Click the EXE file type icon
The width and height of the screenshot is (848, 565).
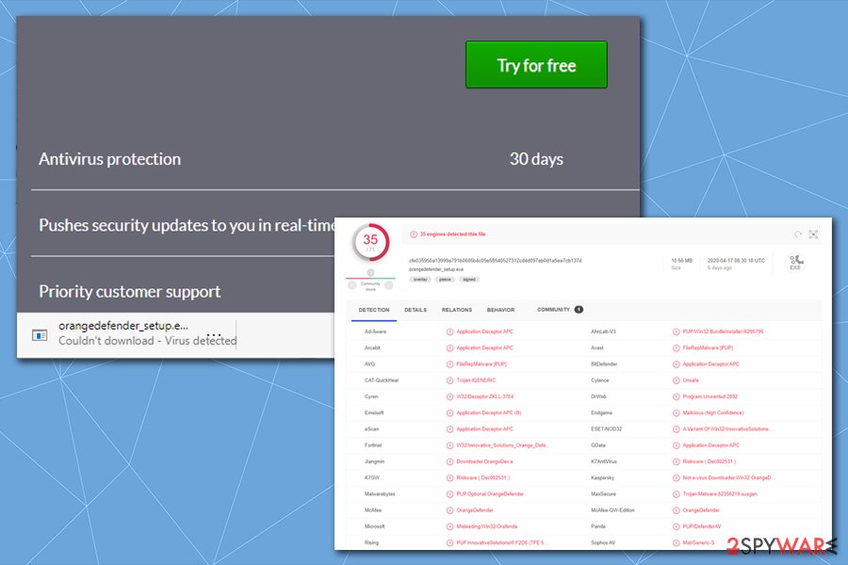(x=795, y=263)
